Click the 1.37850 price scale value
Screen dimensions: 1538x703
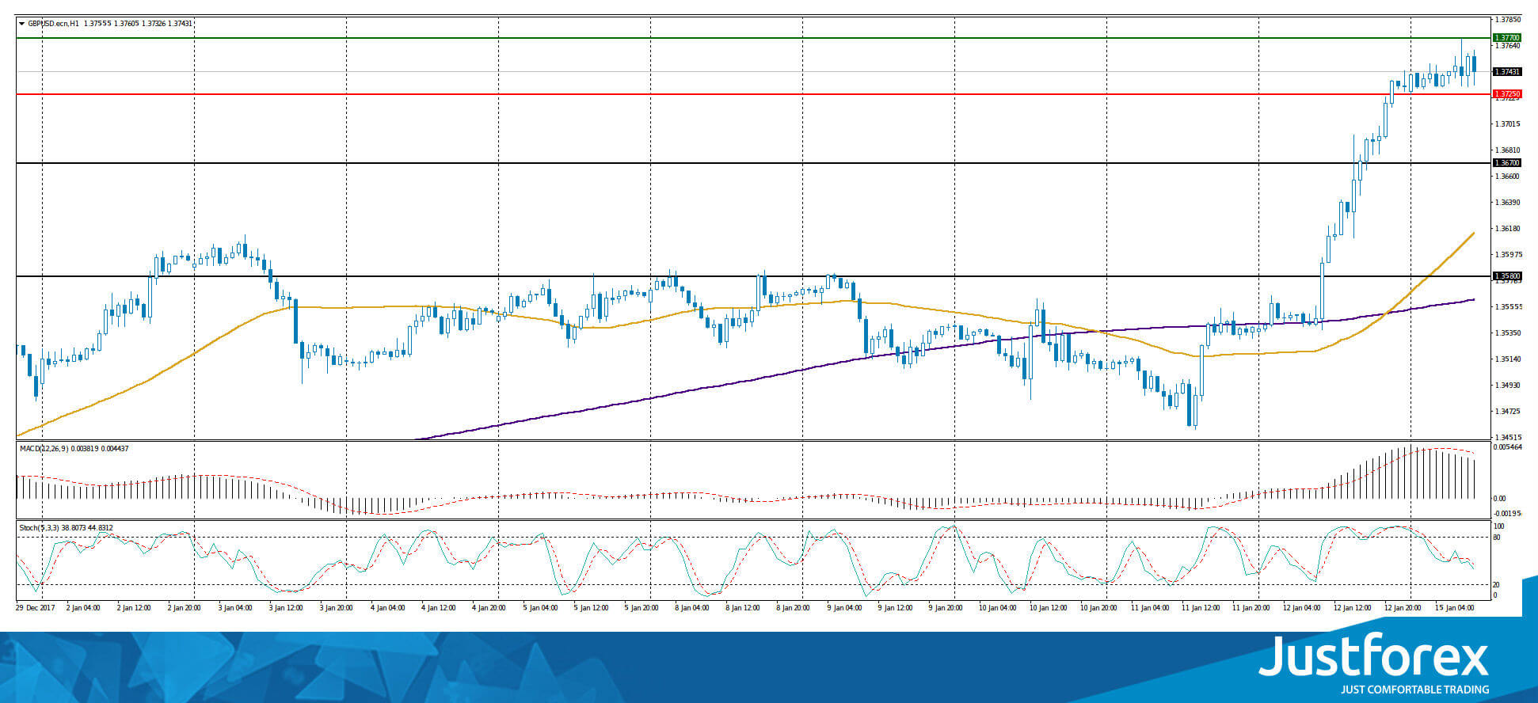click(x=1508, y=19)
